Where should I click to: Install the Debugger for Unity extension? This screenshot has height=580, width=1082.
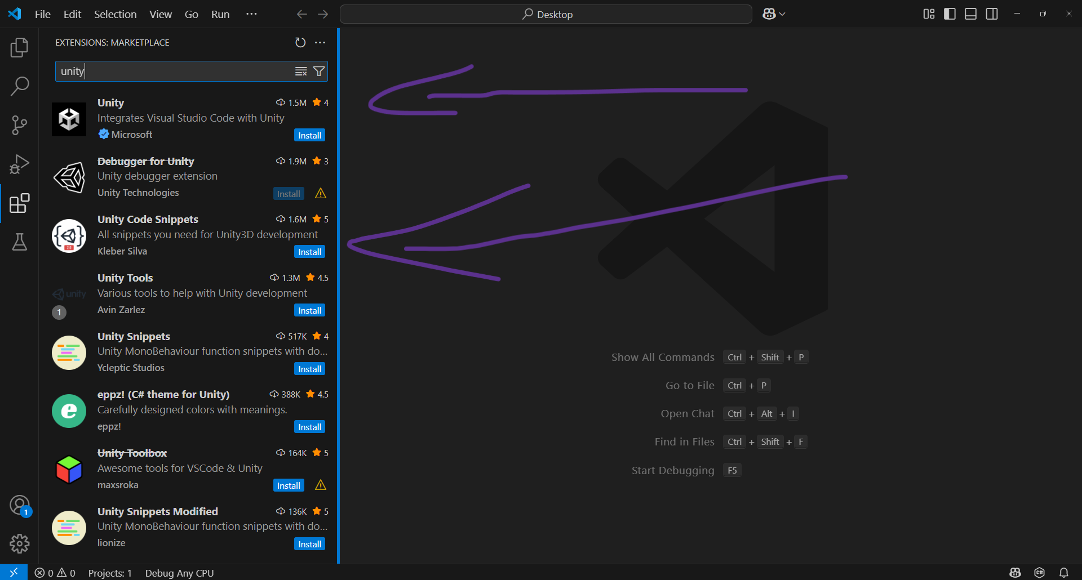tap(289, 194)
